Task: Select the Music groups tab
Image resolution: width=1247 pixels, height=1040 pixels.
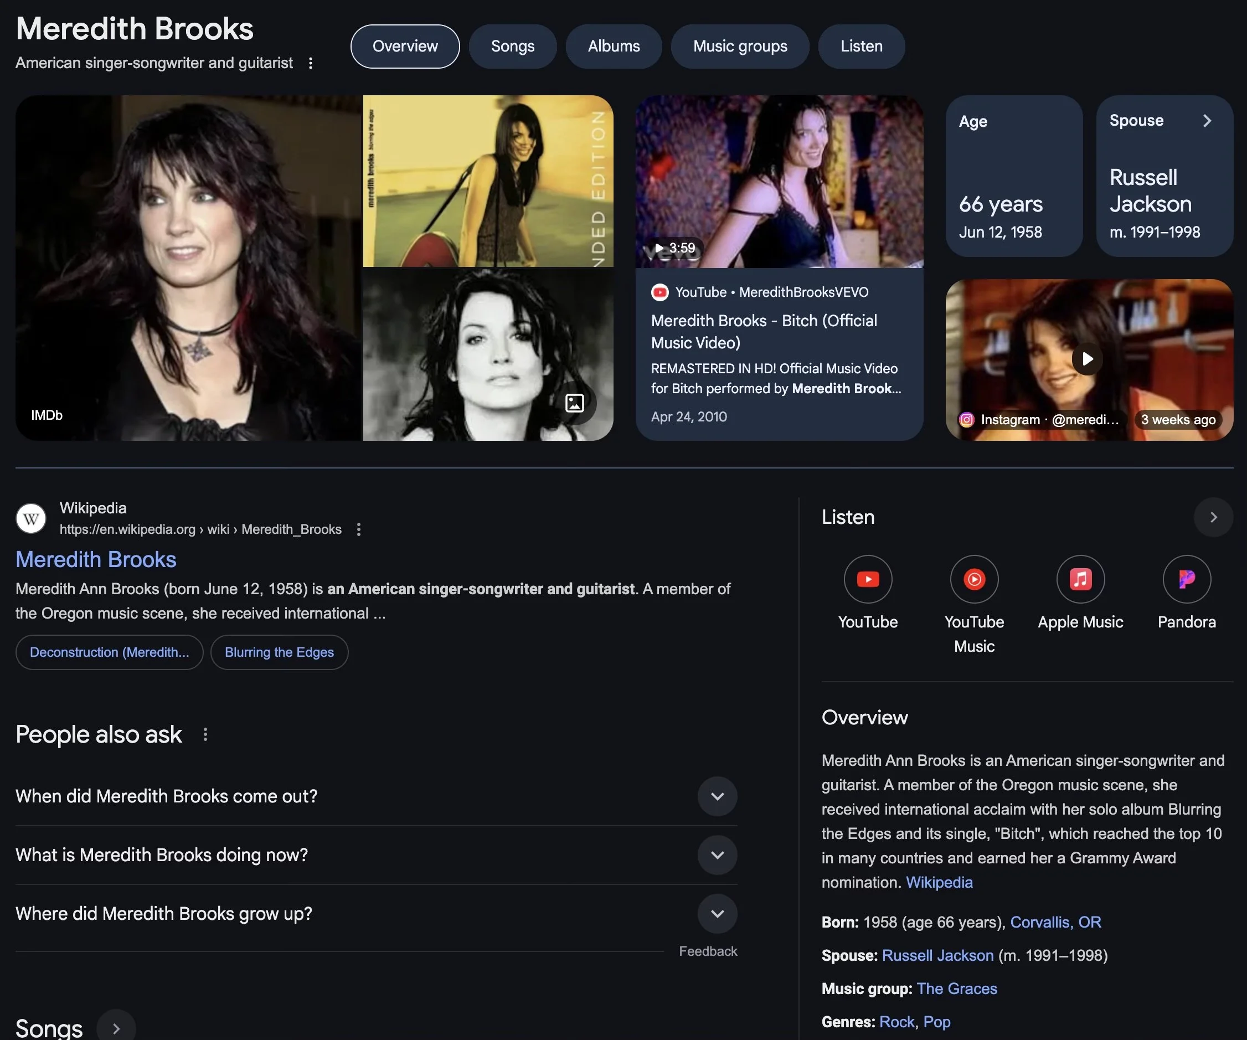Action: (x=740, y=47)
